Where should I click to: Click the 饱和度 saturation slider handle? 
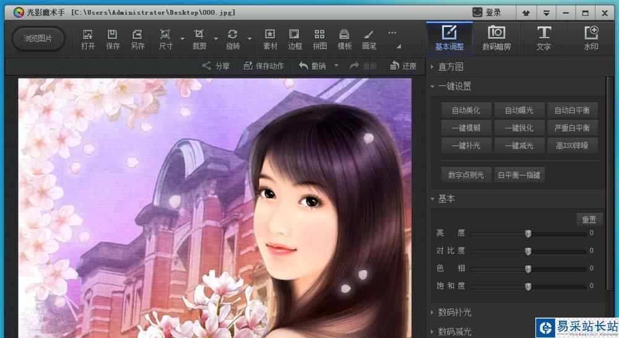click(528, 287)
